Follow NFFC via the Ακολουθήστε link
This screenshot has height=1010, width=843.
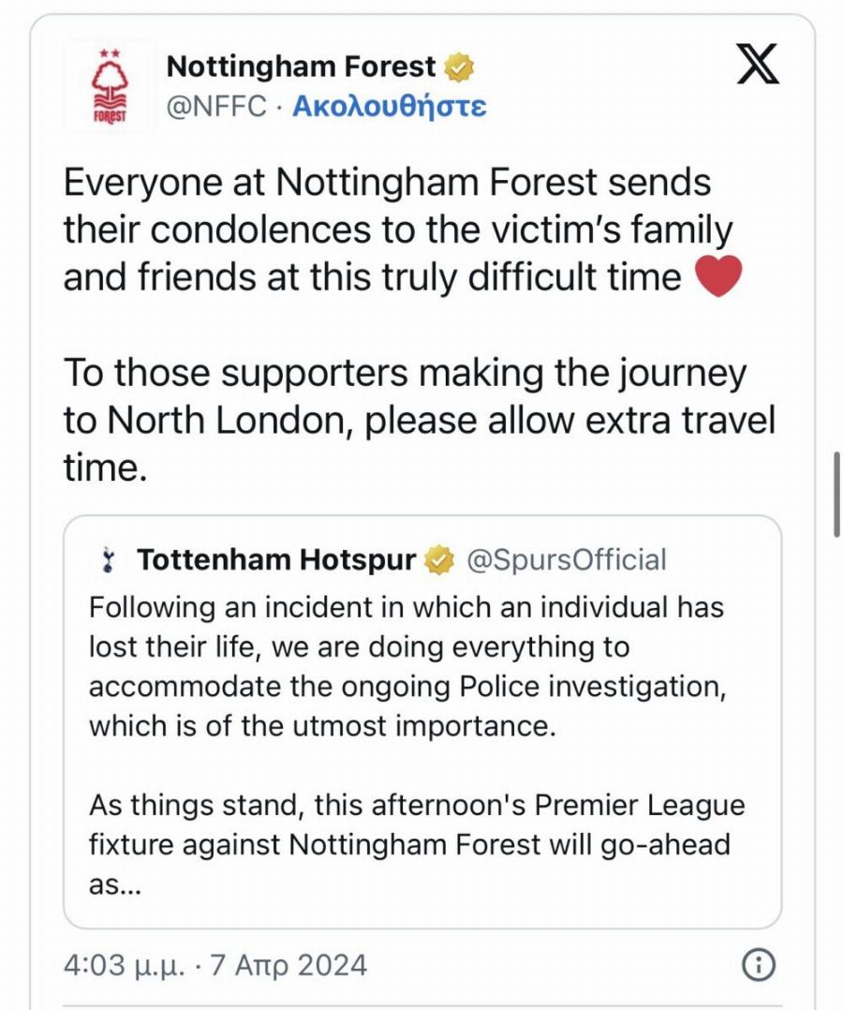[389, 106]
